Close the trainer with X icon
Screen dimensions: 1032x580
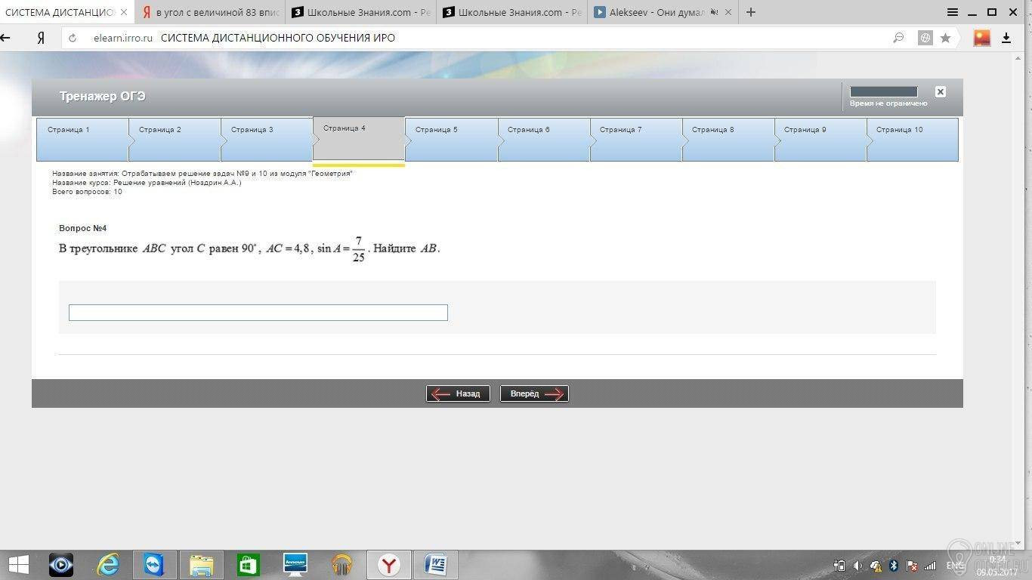pyautogui.click(x=940, y=91)
